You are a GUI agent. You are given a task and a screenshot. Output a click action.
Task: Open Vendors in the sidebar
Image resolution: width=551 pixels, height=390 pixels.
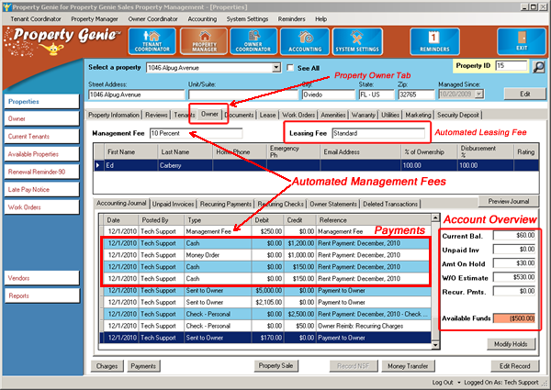pos(42,278)
